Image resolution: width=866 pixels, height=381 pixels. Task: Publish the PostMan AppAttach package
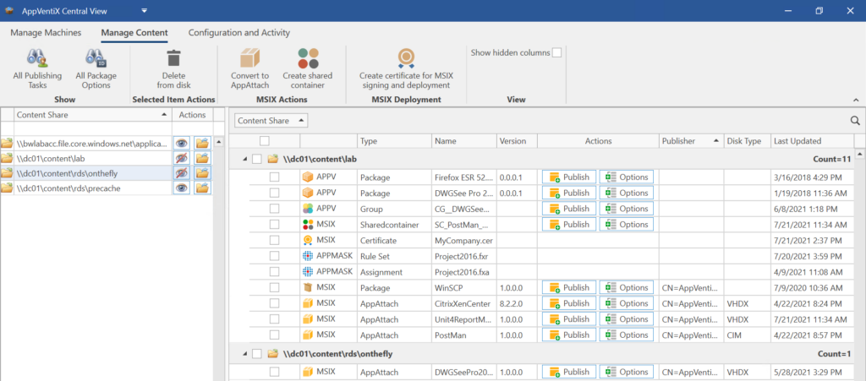click(x=569, y=335)
